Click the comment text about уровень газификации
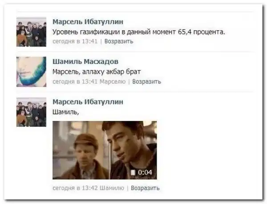 [139, 32]
